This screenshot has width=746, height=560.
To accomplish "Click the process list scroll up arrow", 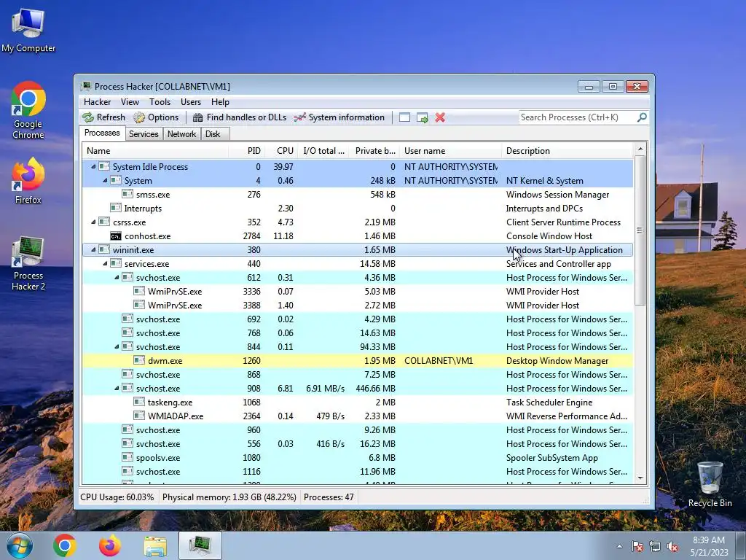I will coord(640,149).
